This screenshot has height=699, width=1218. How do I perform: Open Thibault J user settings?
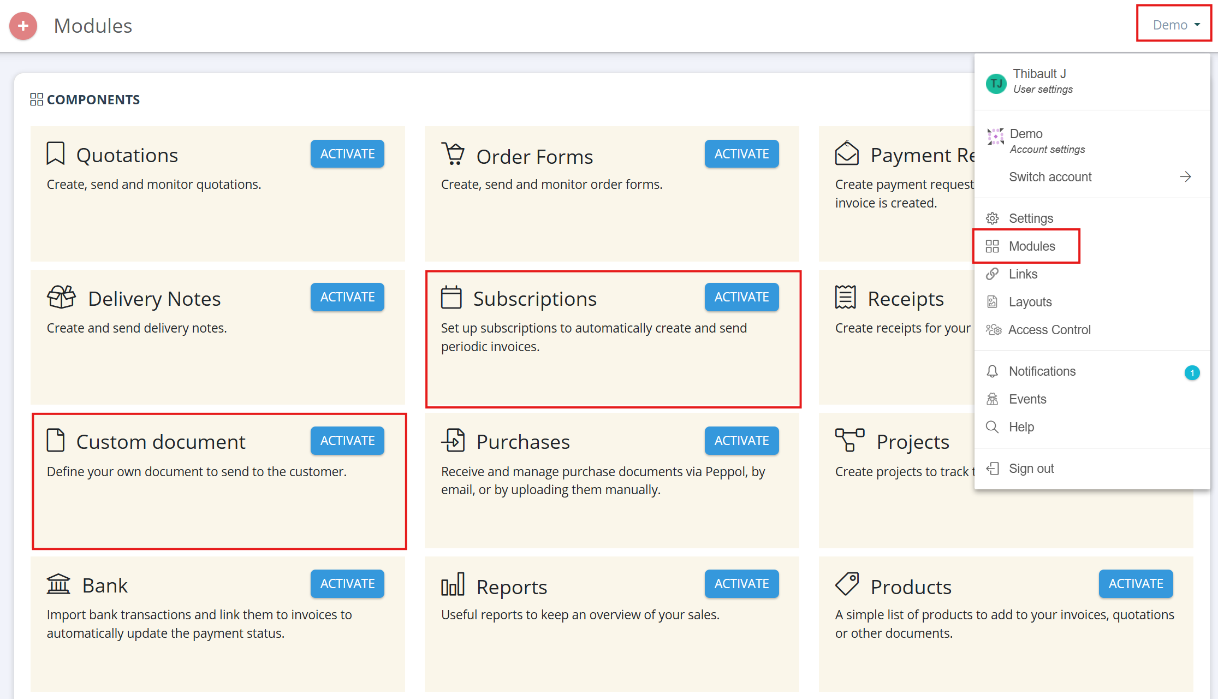point(1092,82)
